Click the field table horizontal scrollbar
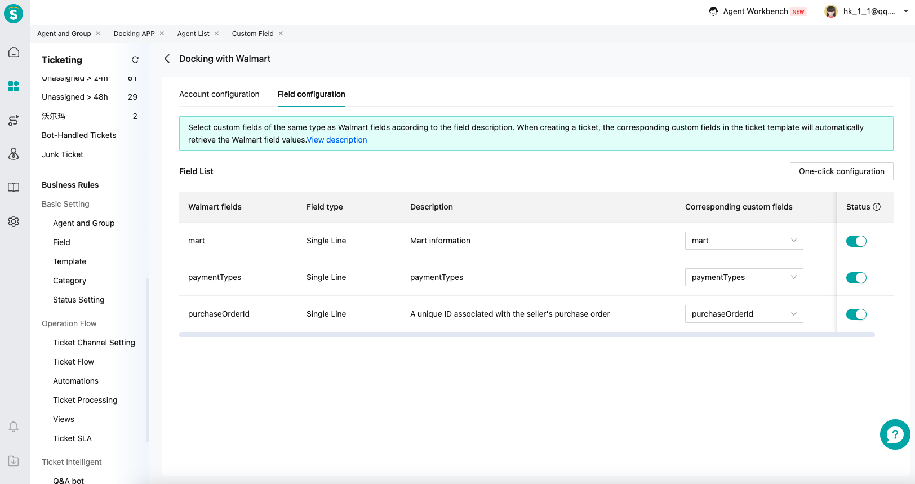Screen dimensions: 915x484 pyautogui.click(x=527, y=335)
